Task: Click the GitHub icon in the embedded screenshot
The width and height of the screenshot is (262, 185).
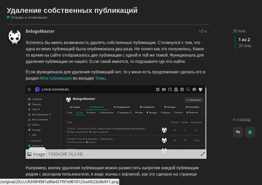Action: click(x=170, y=89)
